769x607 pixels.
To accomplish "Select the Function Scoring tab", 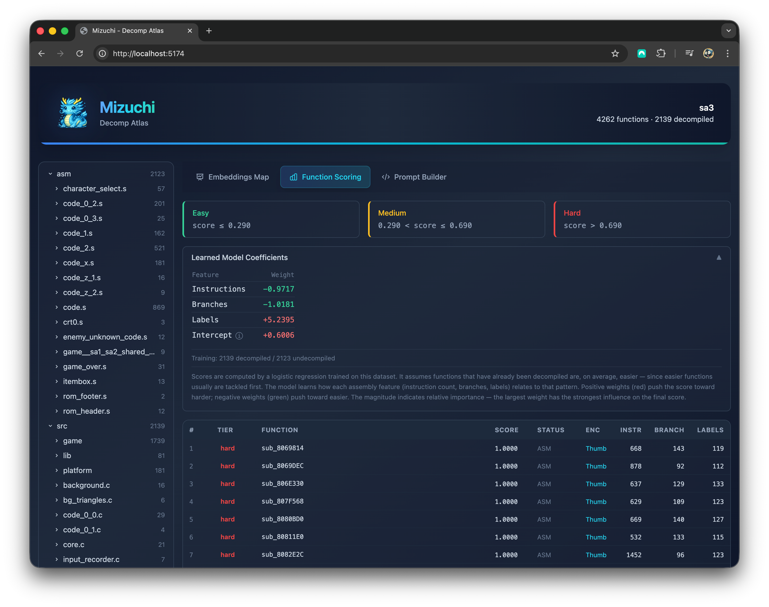I will pyautogui.click(x=325, y=177).
